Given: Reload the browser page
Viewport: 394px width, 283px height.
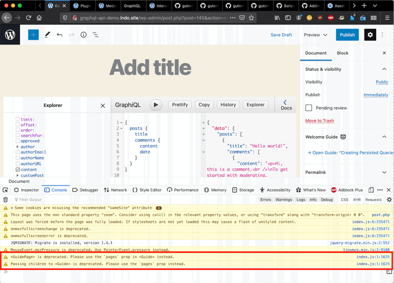Looking at the screenshot, I should tap(28, 18).
